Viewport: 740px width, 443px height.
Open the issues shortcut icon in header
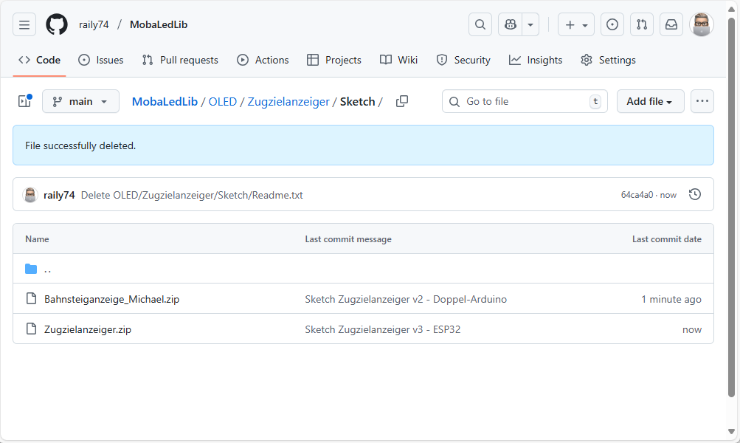coord(612,24)
